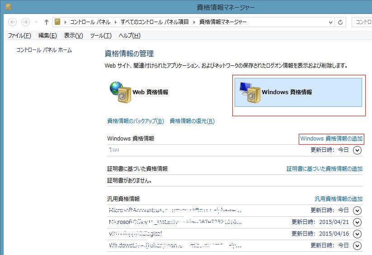Click the Forward navigation arrow

tap(25, 22)
